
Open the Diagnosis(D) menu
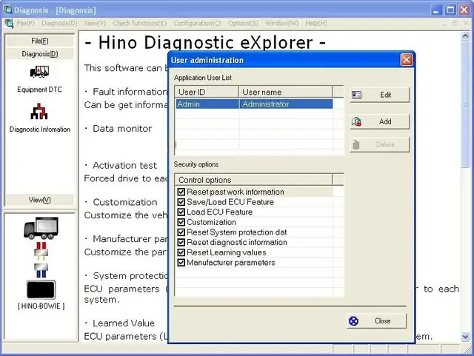[x=59, y=23]
